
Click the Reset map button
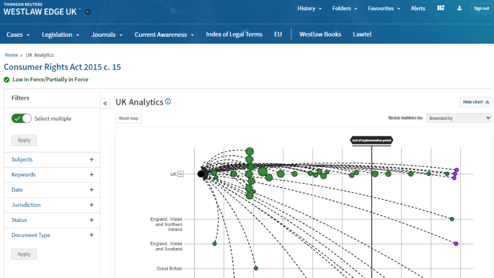(x=128, y=118)
